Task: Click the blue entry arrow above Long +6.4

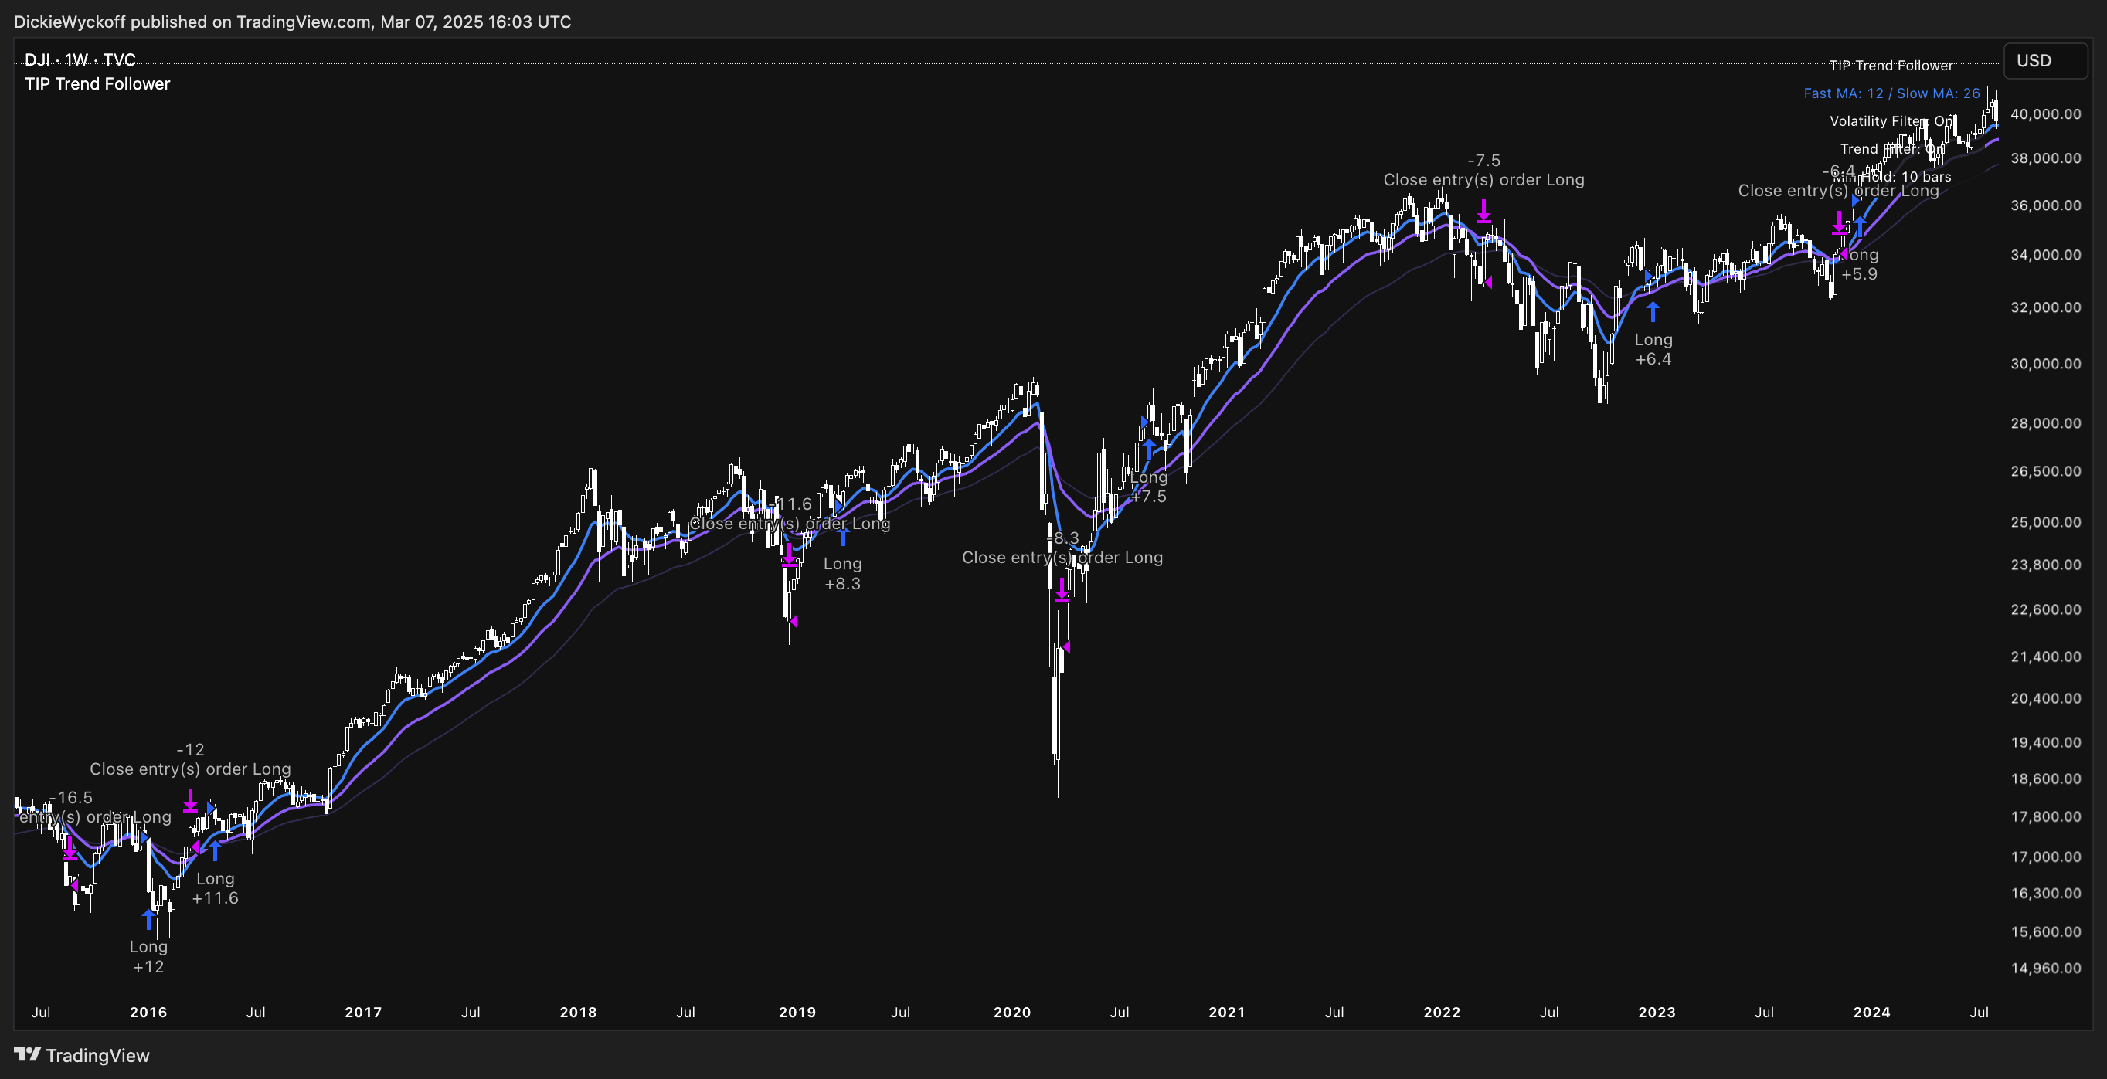Action: pos(1653,311)
